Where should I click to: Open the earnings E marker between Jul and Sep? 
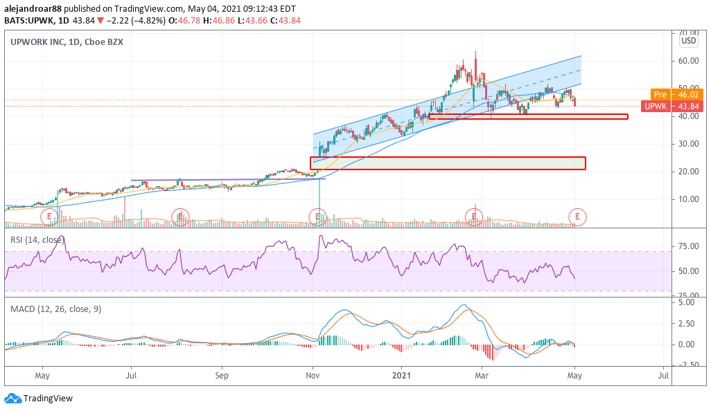point(180,217)
